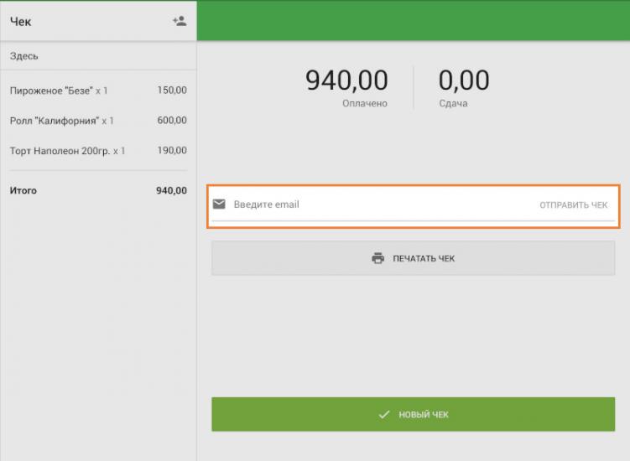Select the Пироженое "Безе" receipt line
Screen dimensions: 630x461
pos(59,91)
